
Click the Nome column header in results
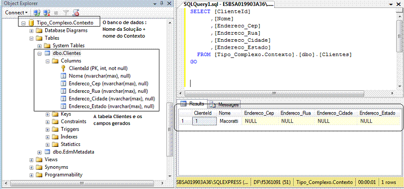(225, 113)
